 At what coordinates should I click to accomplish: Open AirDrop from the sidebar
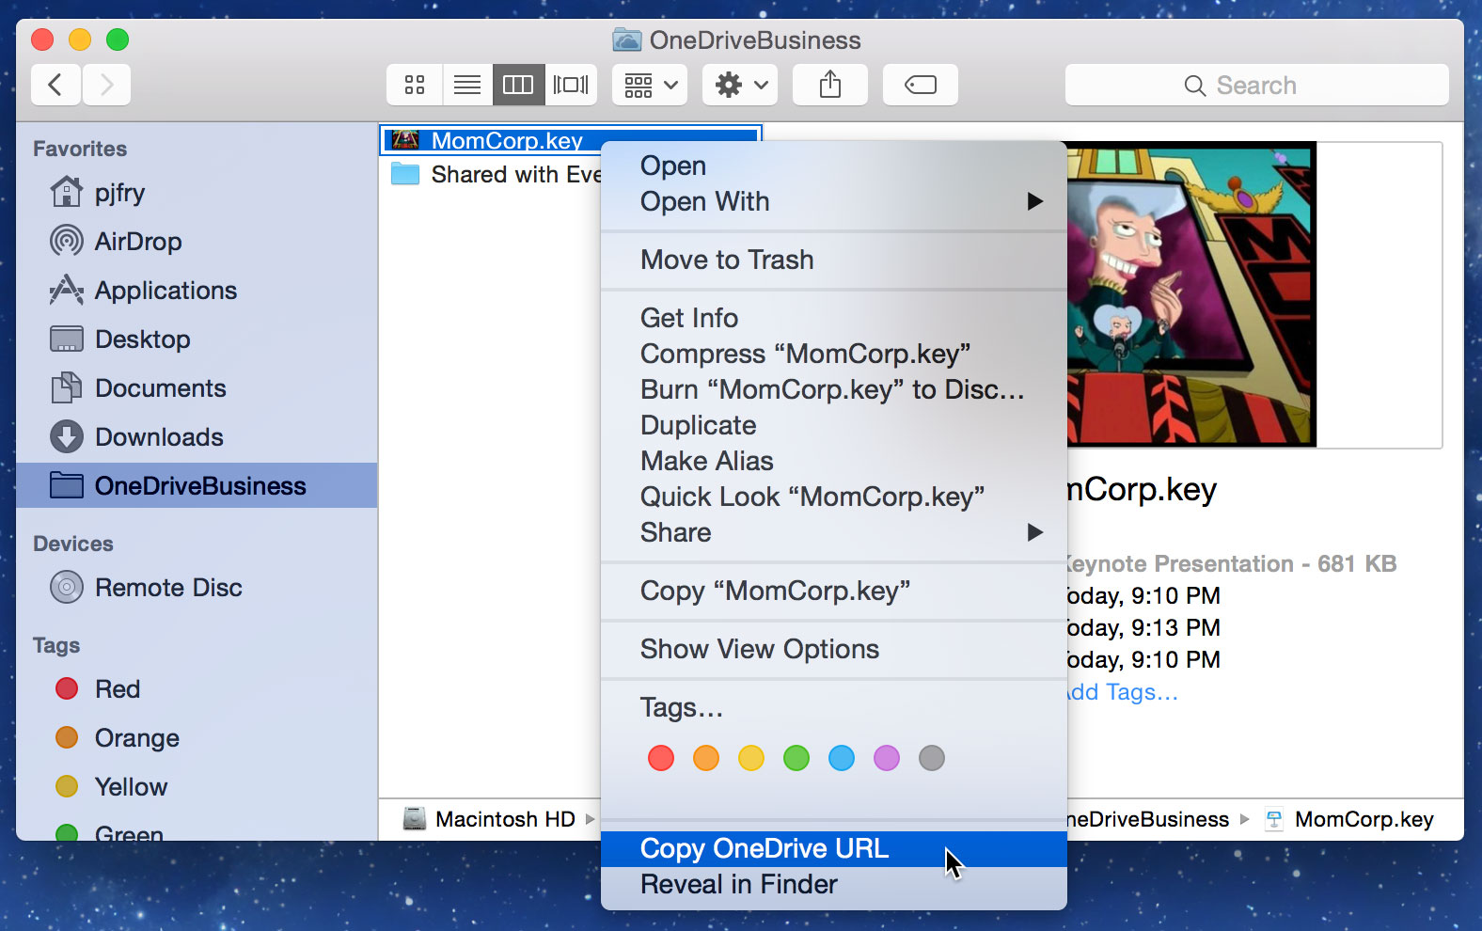[137, 242]
